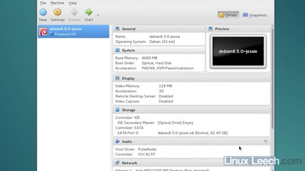
Task: Collapse the Audio section with chevron
Action: 265,142
